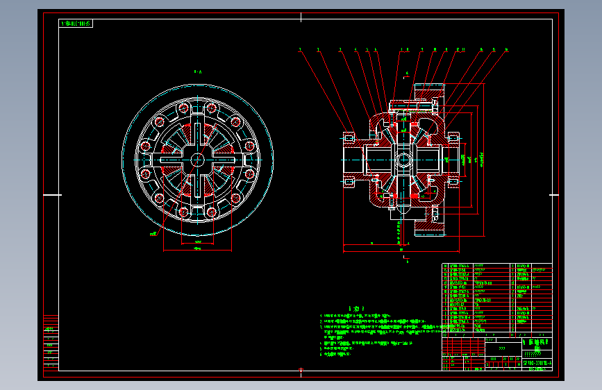Screen dimensions: 602x390
Task: Select the drawing number box in the top-left corner
Action: tap(76, 24)
